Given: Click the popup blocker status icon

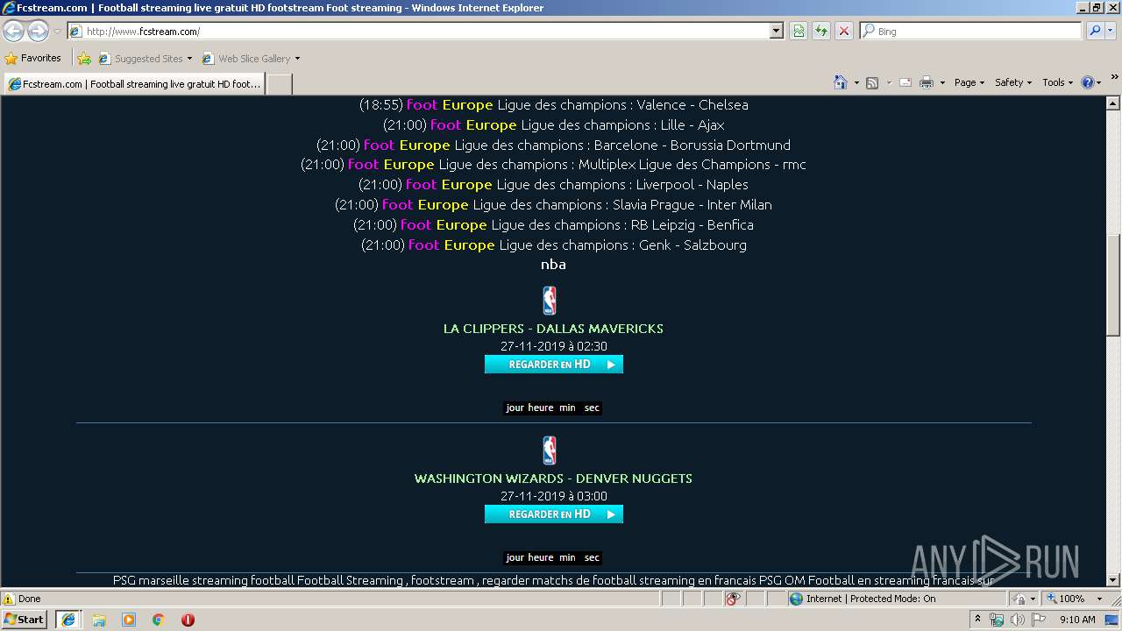Looking at the screenshot, I should 733,599.
